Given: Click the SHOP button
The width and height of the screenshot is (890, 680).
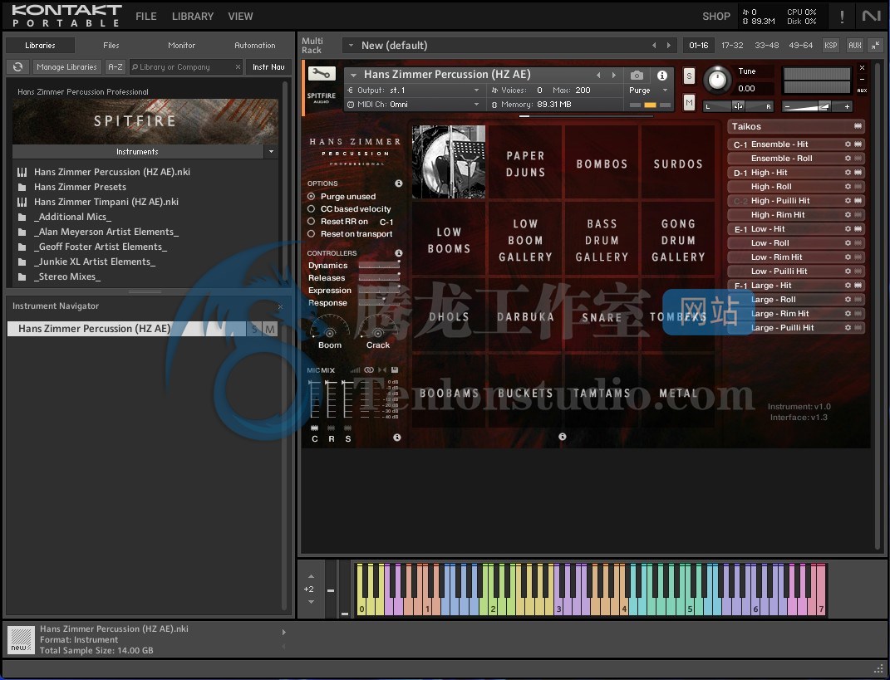Looking at the screenshot, I should 716,17.
